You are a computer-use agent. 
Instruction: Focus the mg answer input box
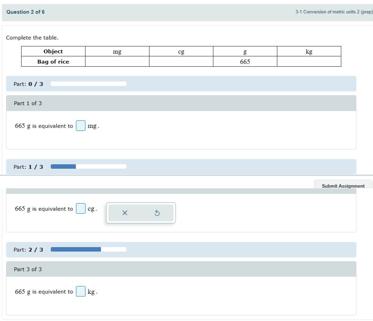click(81, 125)
